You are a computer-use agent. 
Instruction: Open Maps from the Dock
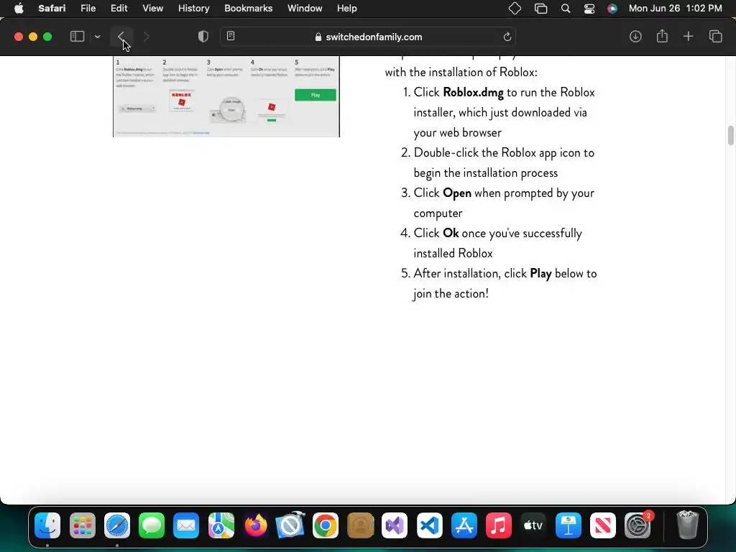tap(221, 525)
